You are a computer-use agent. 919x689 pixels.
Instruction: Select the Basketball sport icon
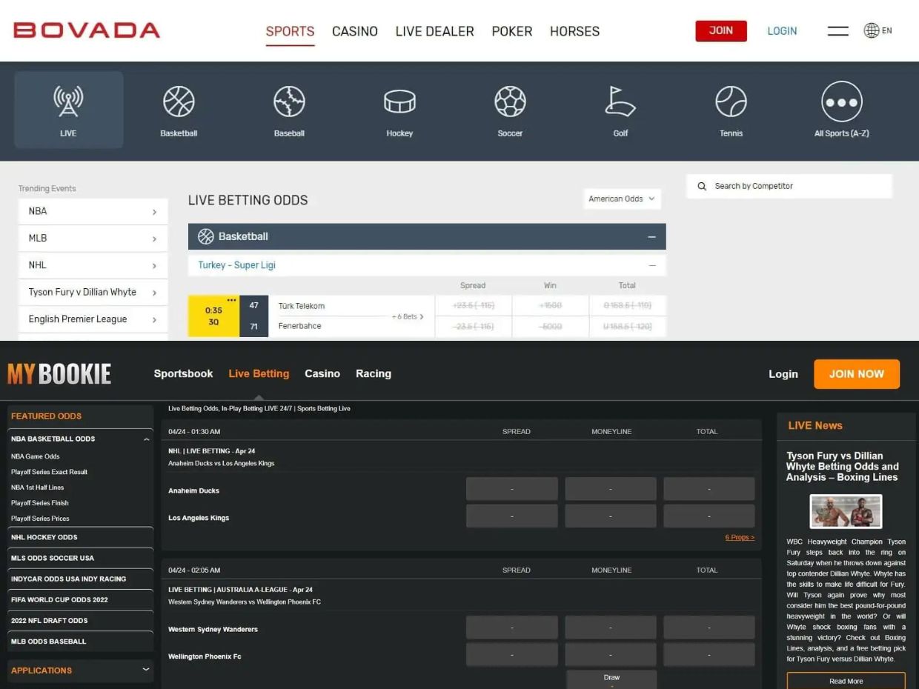179,102
